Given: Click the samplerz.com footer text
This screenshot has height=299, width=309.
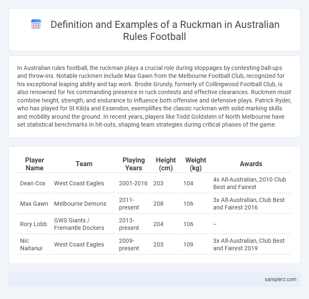Looking at the screenshot, I should (x=281, y=279).
